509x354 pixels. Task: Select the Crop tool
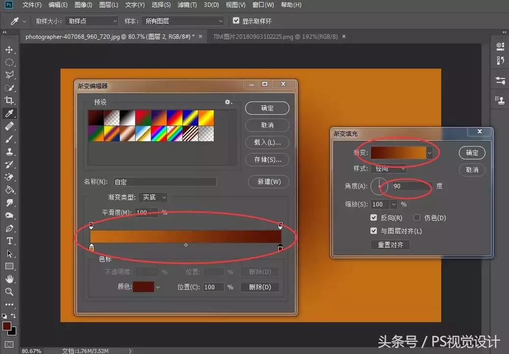coord(9,101)
